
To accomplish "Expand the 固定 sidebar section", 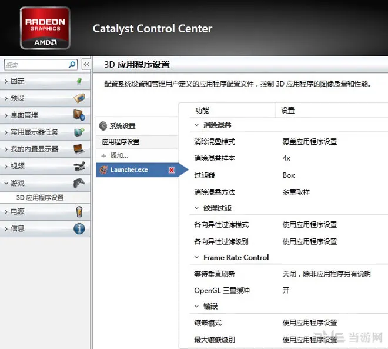I will [x=6, y=81].
